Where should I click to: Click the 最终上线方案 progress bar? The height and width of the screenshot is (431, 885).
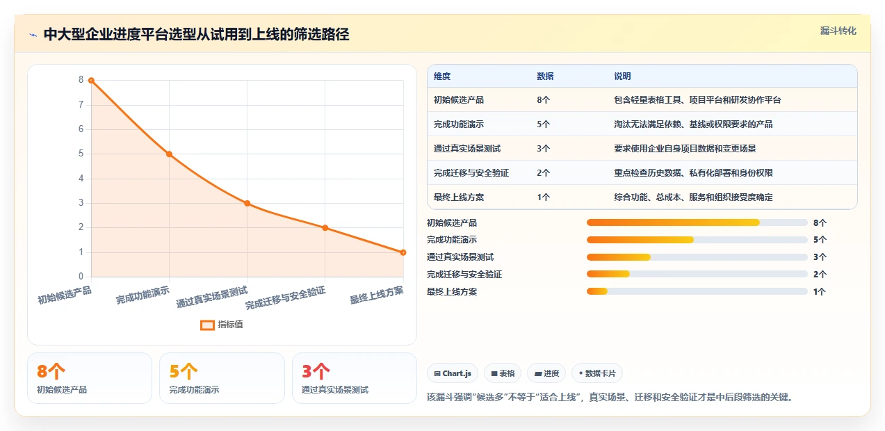coord(697,291)
